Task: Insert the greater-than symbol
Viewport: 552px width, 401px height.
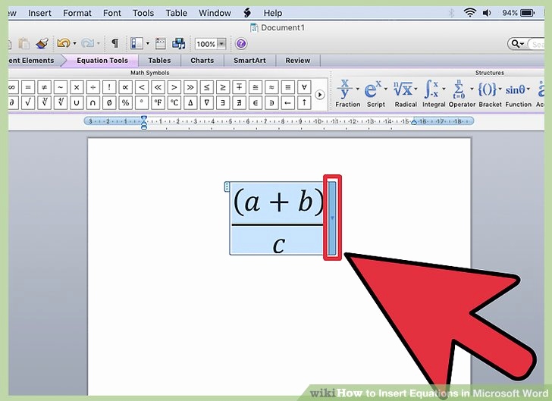Action: coord(174,87)
